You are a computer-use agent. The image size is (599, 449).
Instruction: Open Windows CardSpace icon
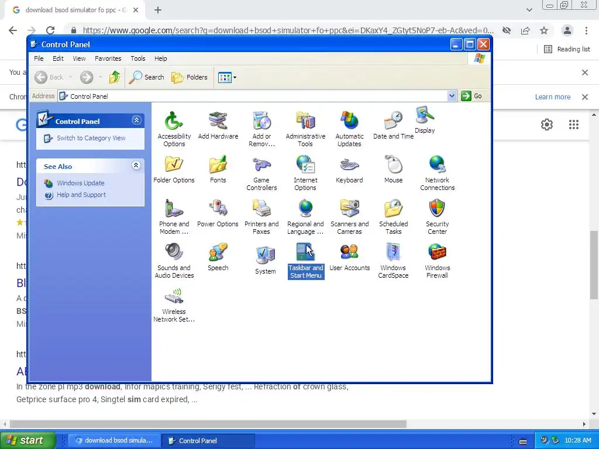[x=393, y=261]
